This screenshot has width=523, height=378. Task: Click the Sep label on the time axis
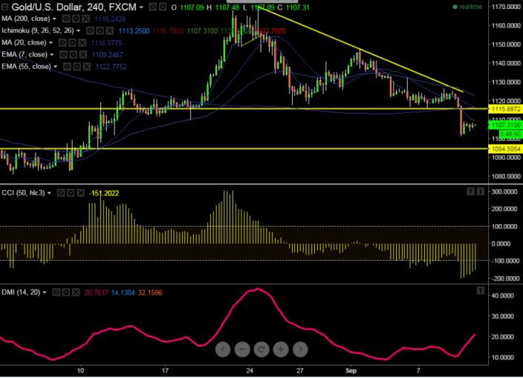(x=351, y=371)
